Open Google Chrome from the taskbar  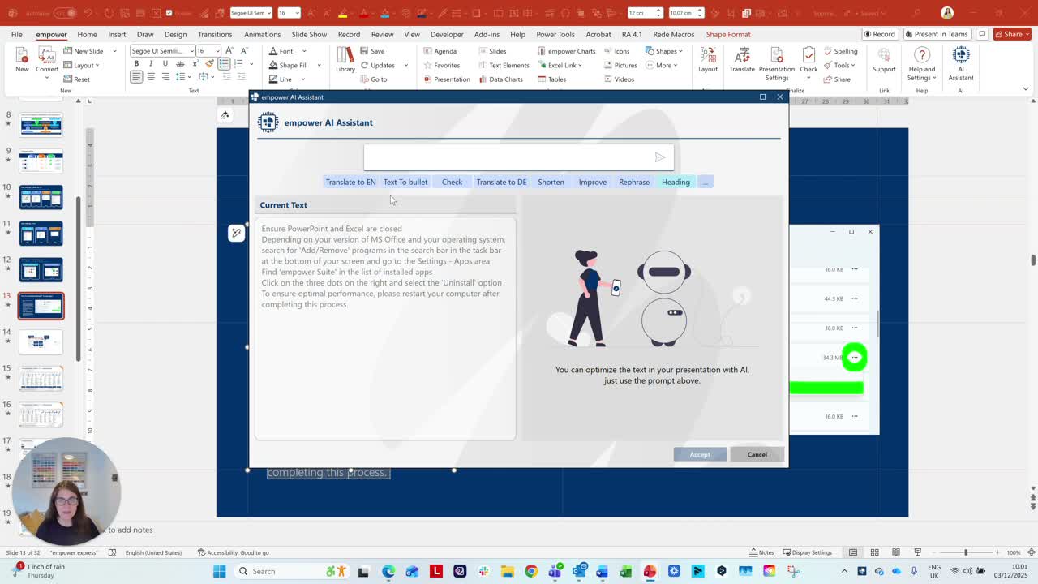click(531, 571)
